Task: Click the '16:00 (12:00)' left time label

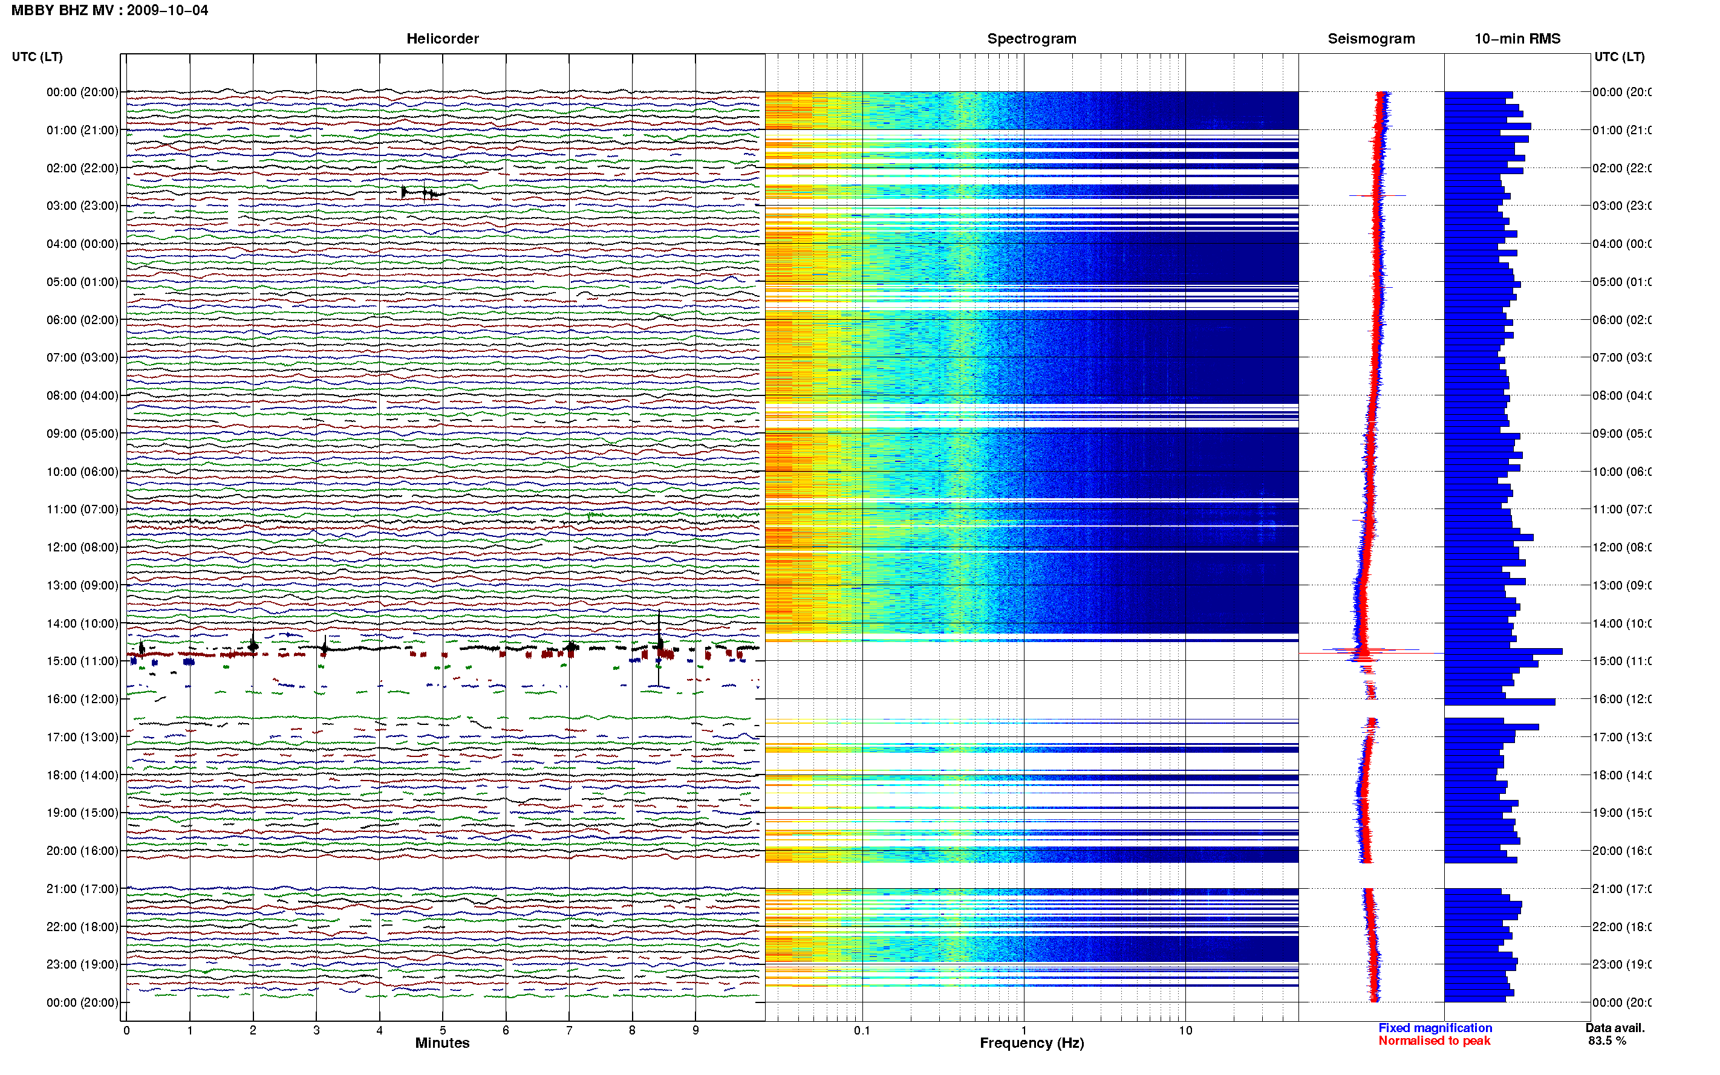Action: pyautogui.click(x=82, y=699)
